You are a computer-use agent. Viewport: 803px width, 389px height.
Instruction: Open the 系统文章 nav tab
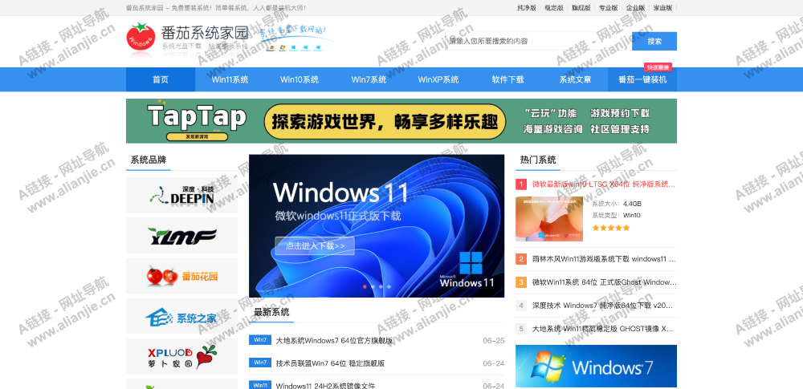point(575,79)
